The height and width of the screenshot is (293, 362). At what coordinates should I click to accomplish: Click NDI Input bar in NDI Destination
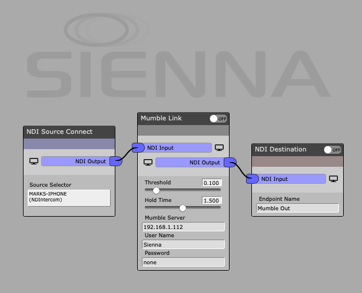(x=292, y=179)
